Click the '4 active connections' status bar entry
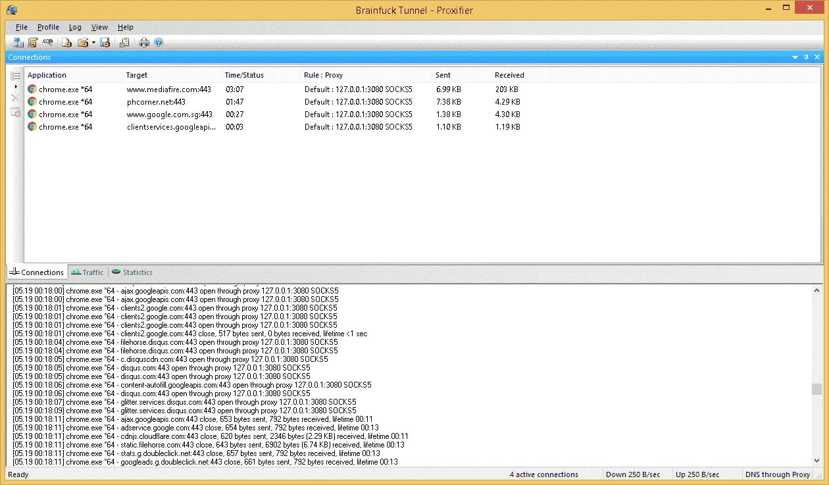This screenshot has height=485, width=829. [x=544, y=474]
